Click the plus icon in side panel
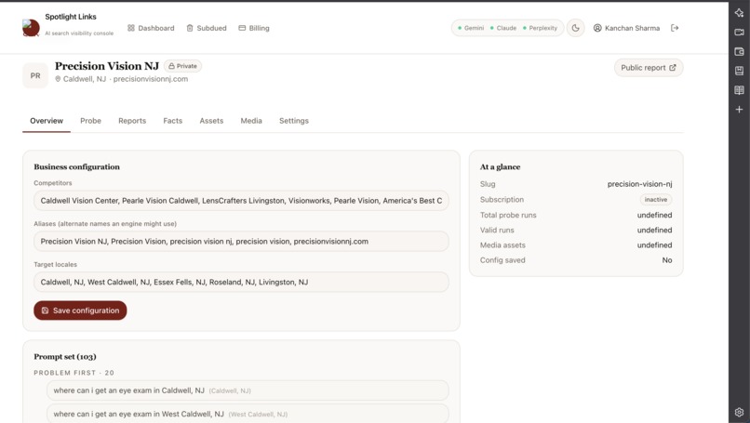The height and width of the screenshot is (423, 750). 739,110
